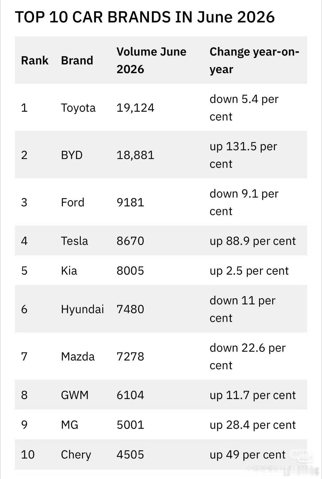Select the GWM brand cell

[75, 395]
